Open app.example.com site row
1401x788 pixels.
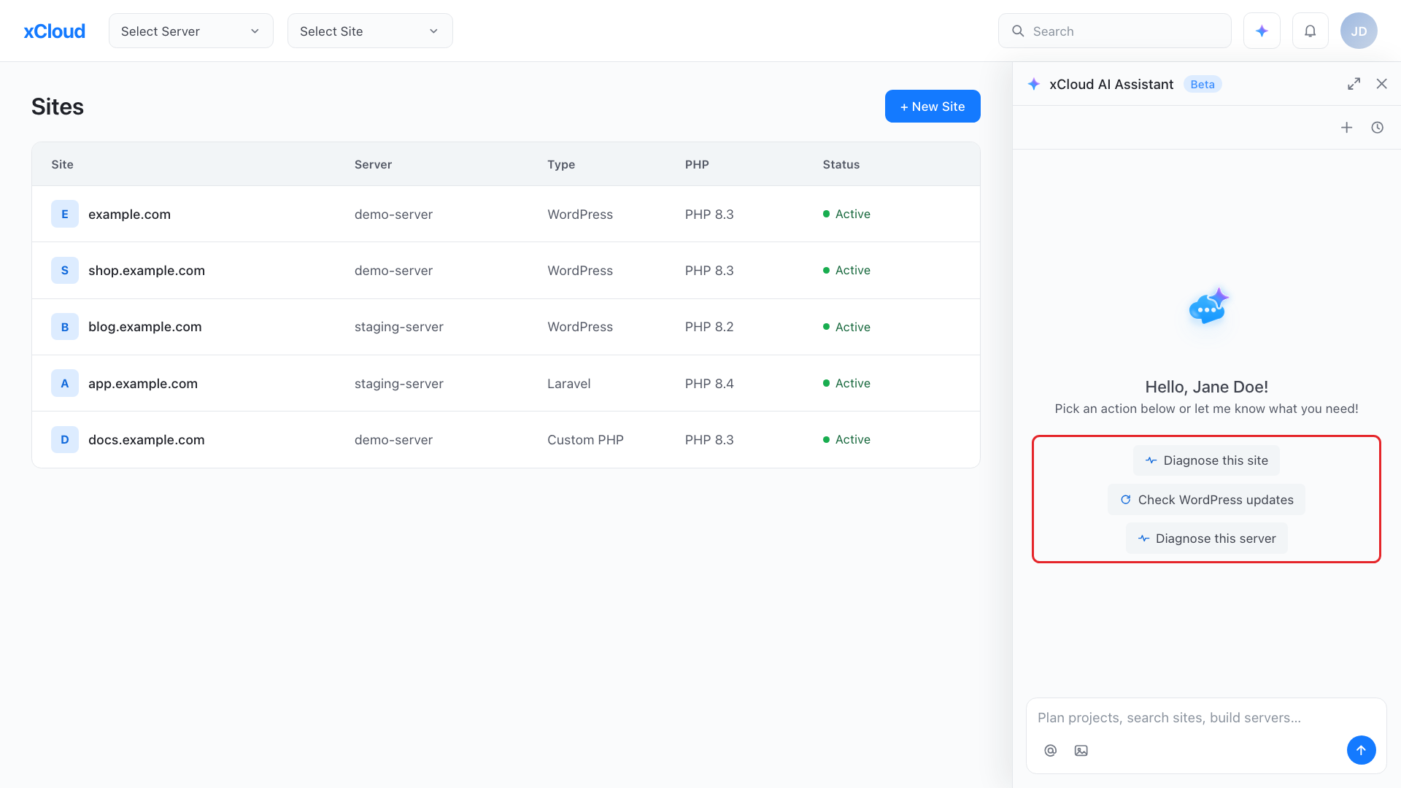click(x=506, y=383)
